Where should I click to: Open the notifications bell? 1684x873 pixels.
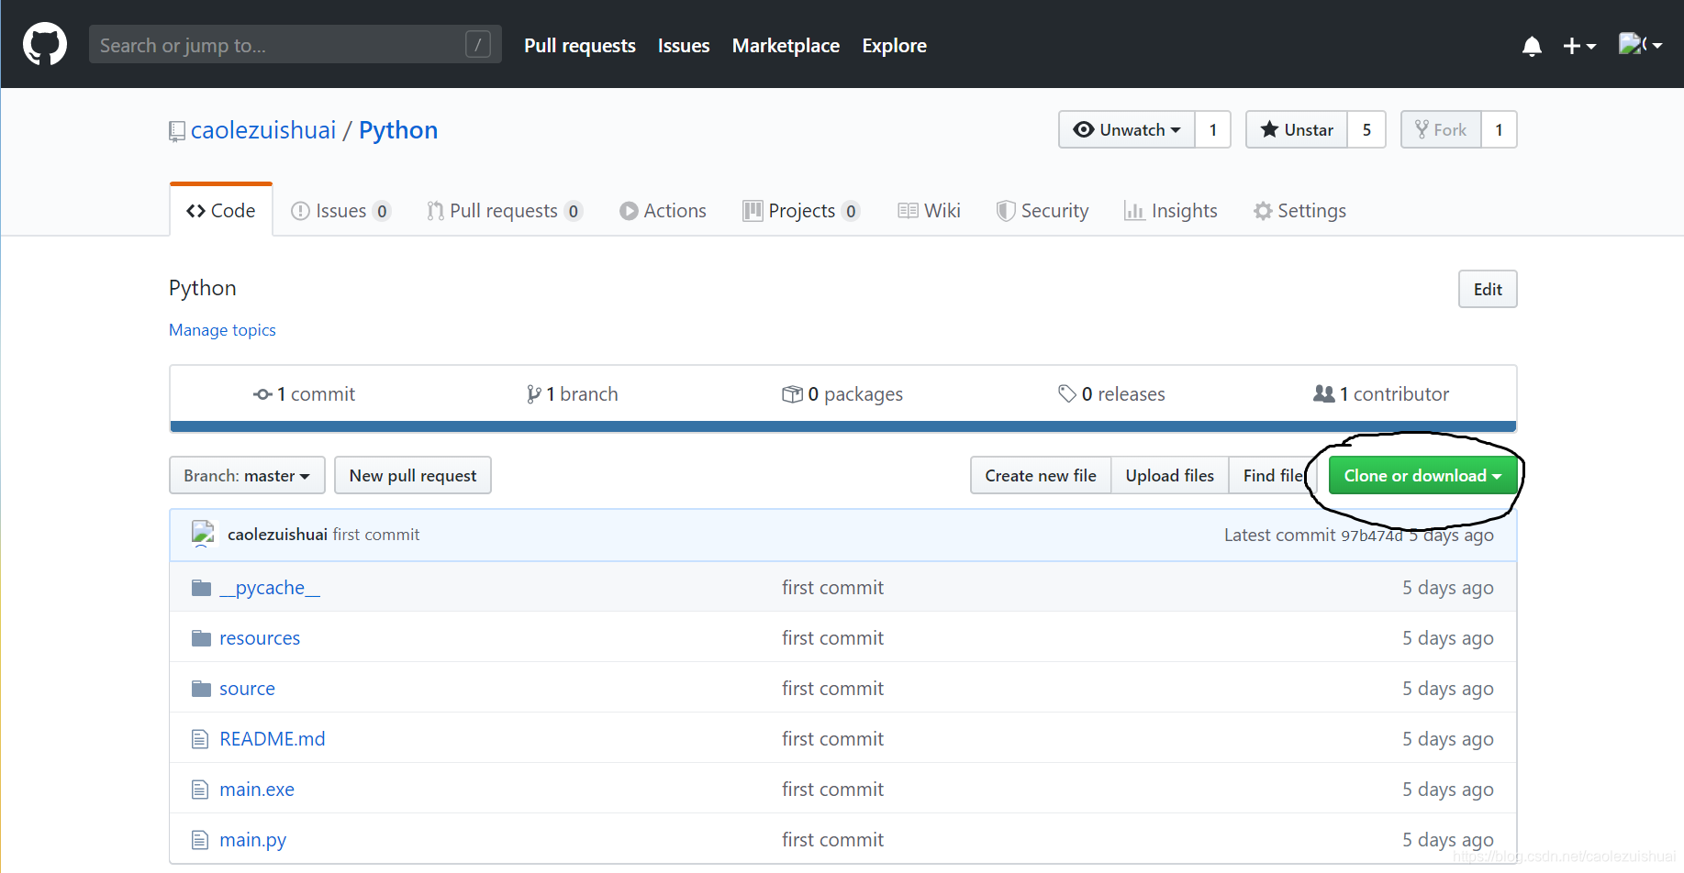pyautogui.click(x=1532, y=46)
